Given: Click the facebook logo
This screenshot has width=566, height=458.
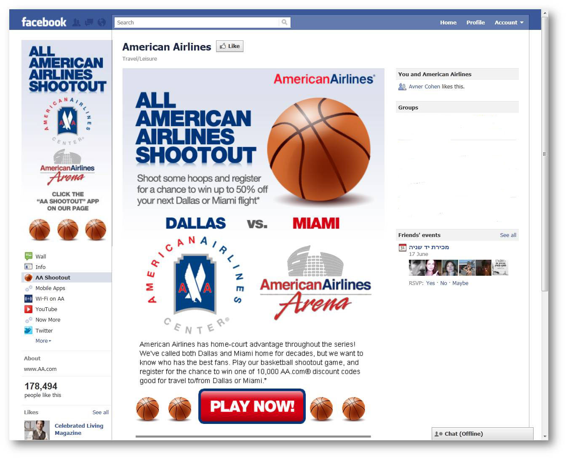Looking at the screenshot, I should (x=44, y=22).
